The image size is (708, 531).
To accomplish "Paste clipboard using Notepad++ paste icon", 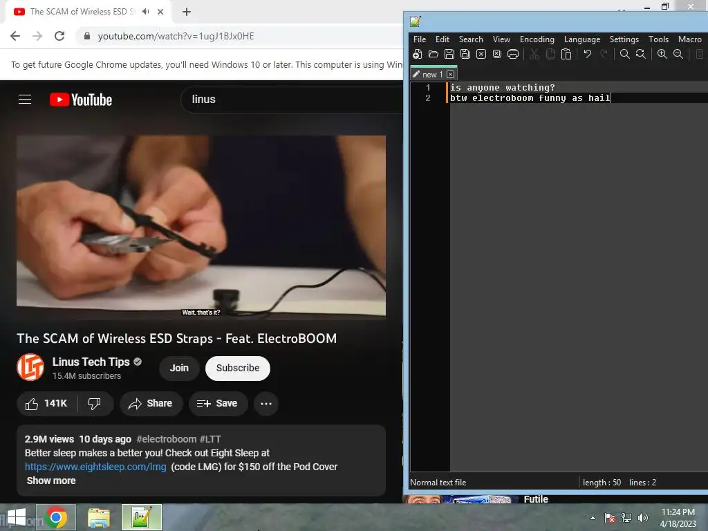I will 566,54.
